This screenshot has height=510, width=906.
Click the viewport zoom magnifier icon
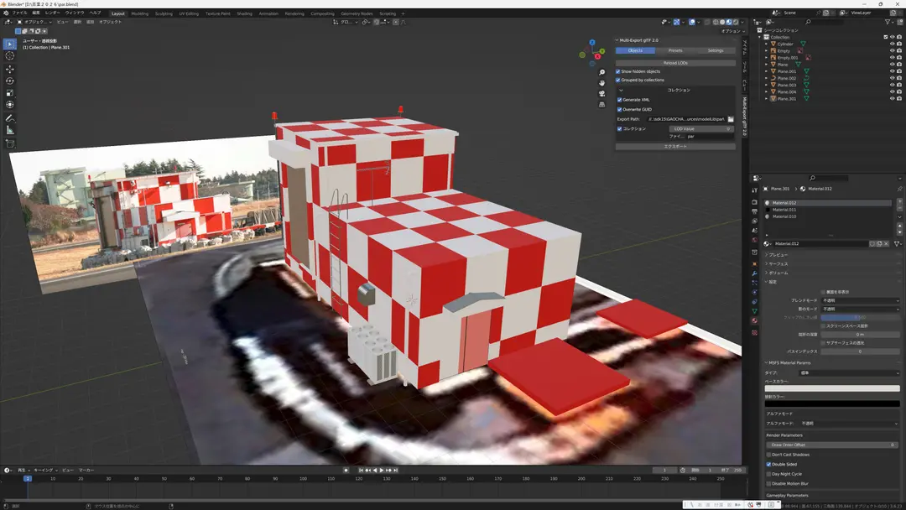click(x=601, y=72)
